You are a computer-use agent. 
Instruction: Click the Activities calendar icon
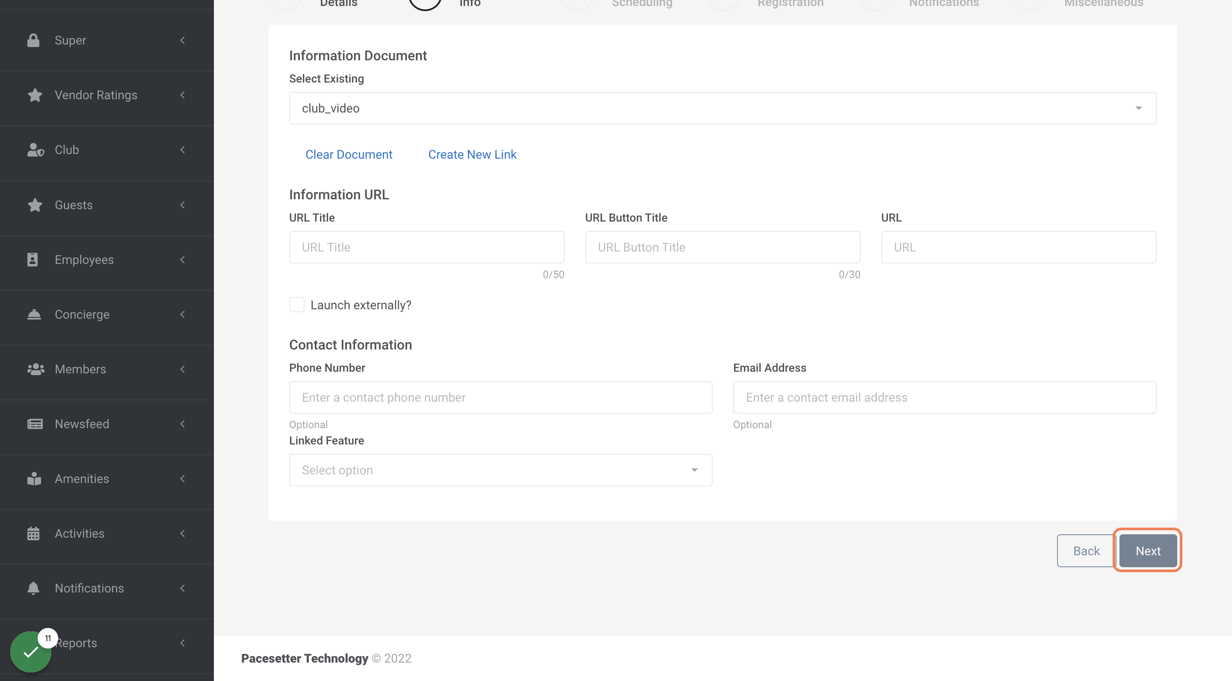[x=33, y=534]
